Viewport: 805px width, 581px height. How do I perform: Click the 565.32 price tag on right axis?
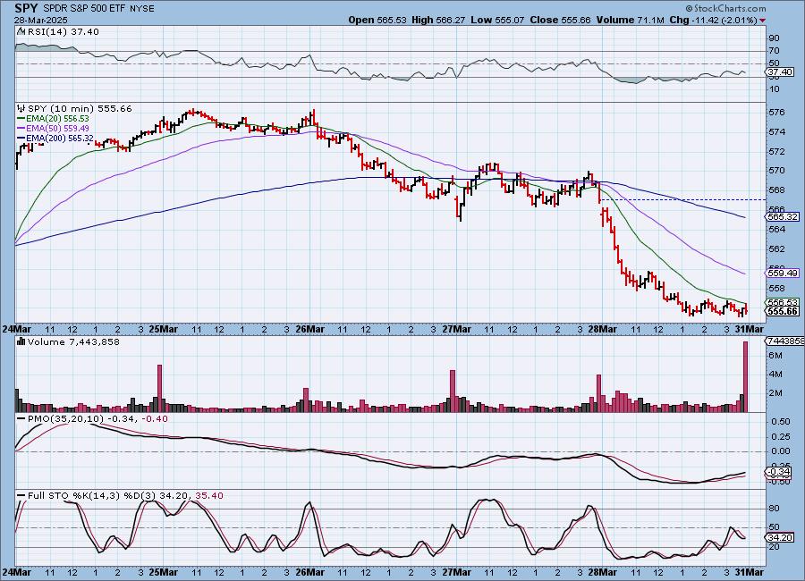click(784, 217)
